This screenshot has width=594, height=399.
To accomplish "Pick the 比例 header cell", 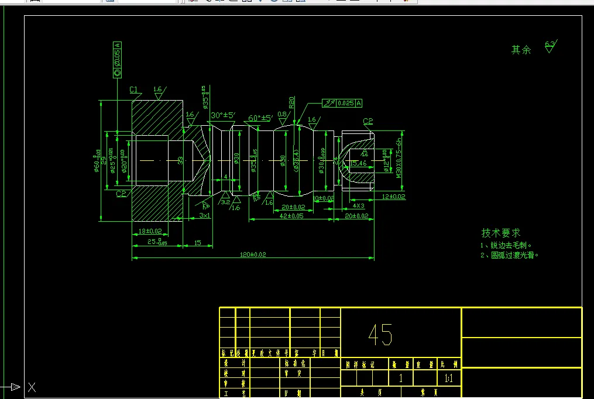I will [449, 364].
